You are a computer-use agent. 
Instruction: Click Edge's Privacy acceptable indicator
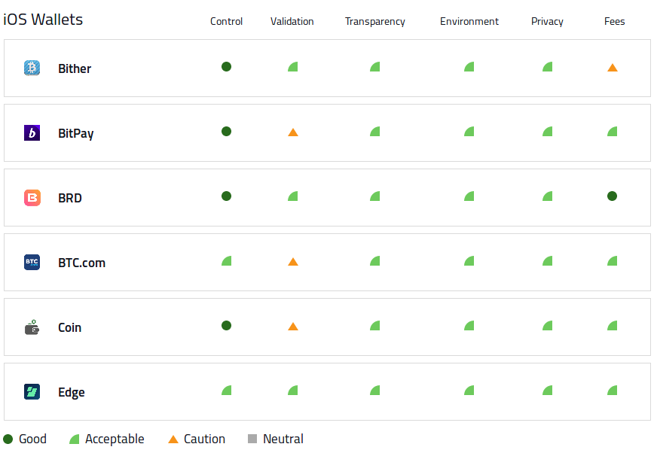click(x=548, y=391)
